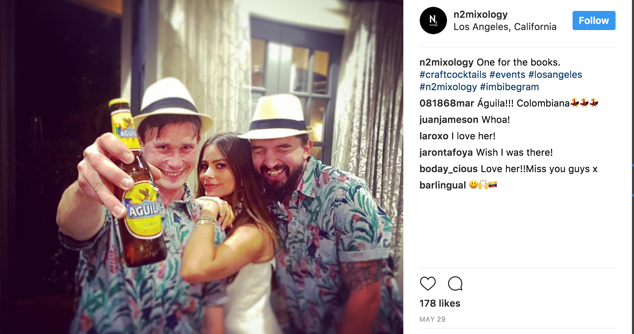Screen dimensions: 634x334
Task: Click the MAY 29 post date
Action: pyautogui.click(x=432, y=319)
